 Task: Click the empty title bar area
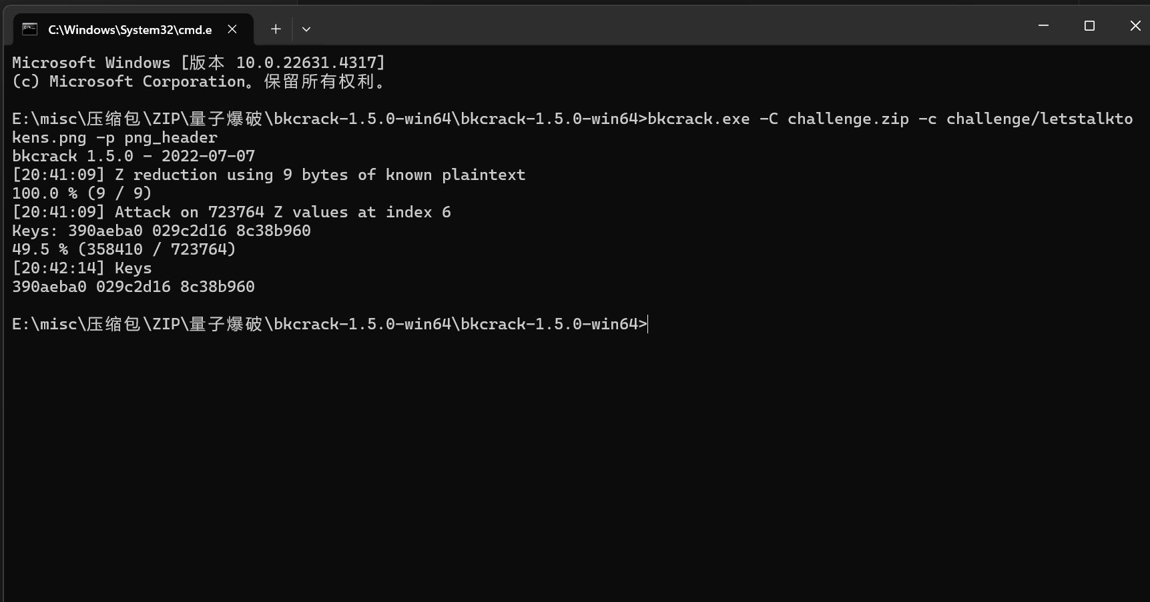tap(667, 27)
